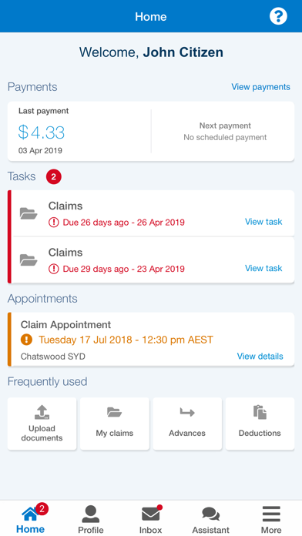The image size is (302, 536).
Task: Tap the red Tasks count badge
Action: (x=54, y=177)
